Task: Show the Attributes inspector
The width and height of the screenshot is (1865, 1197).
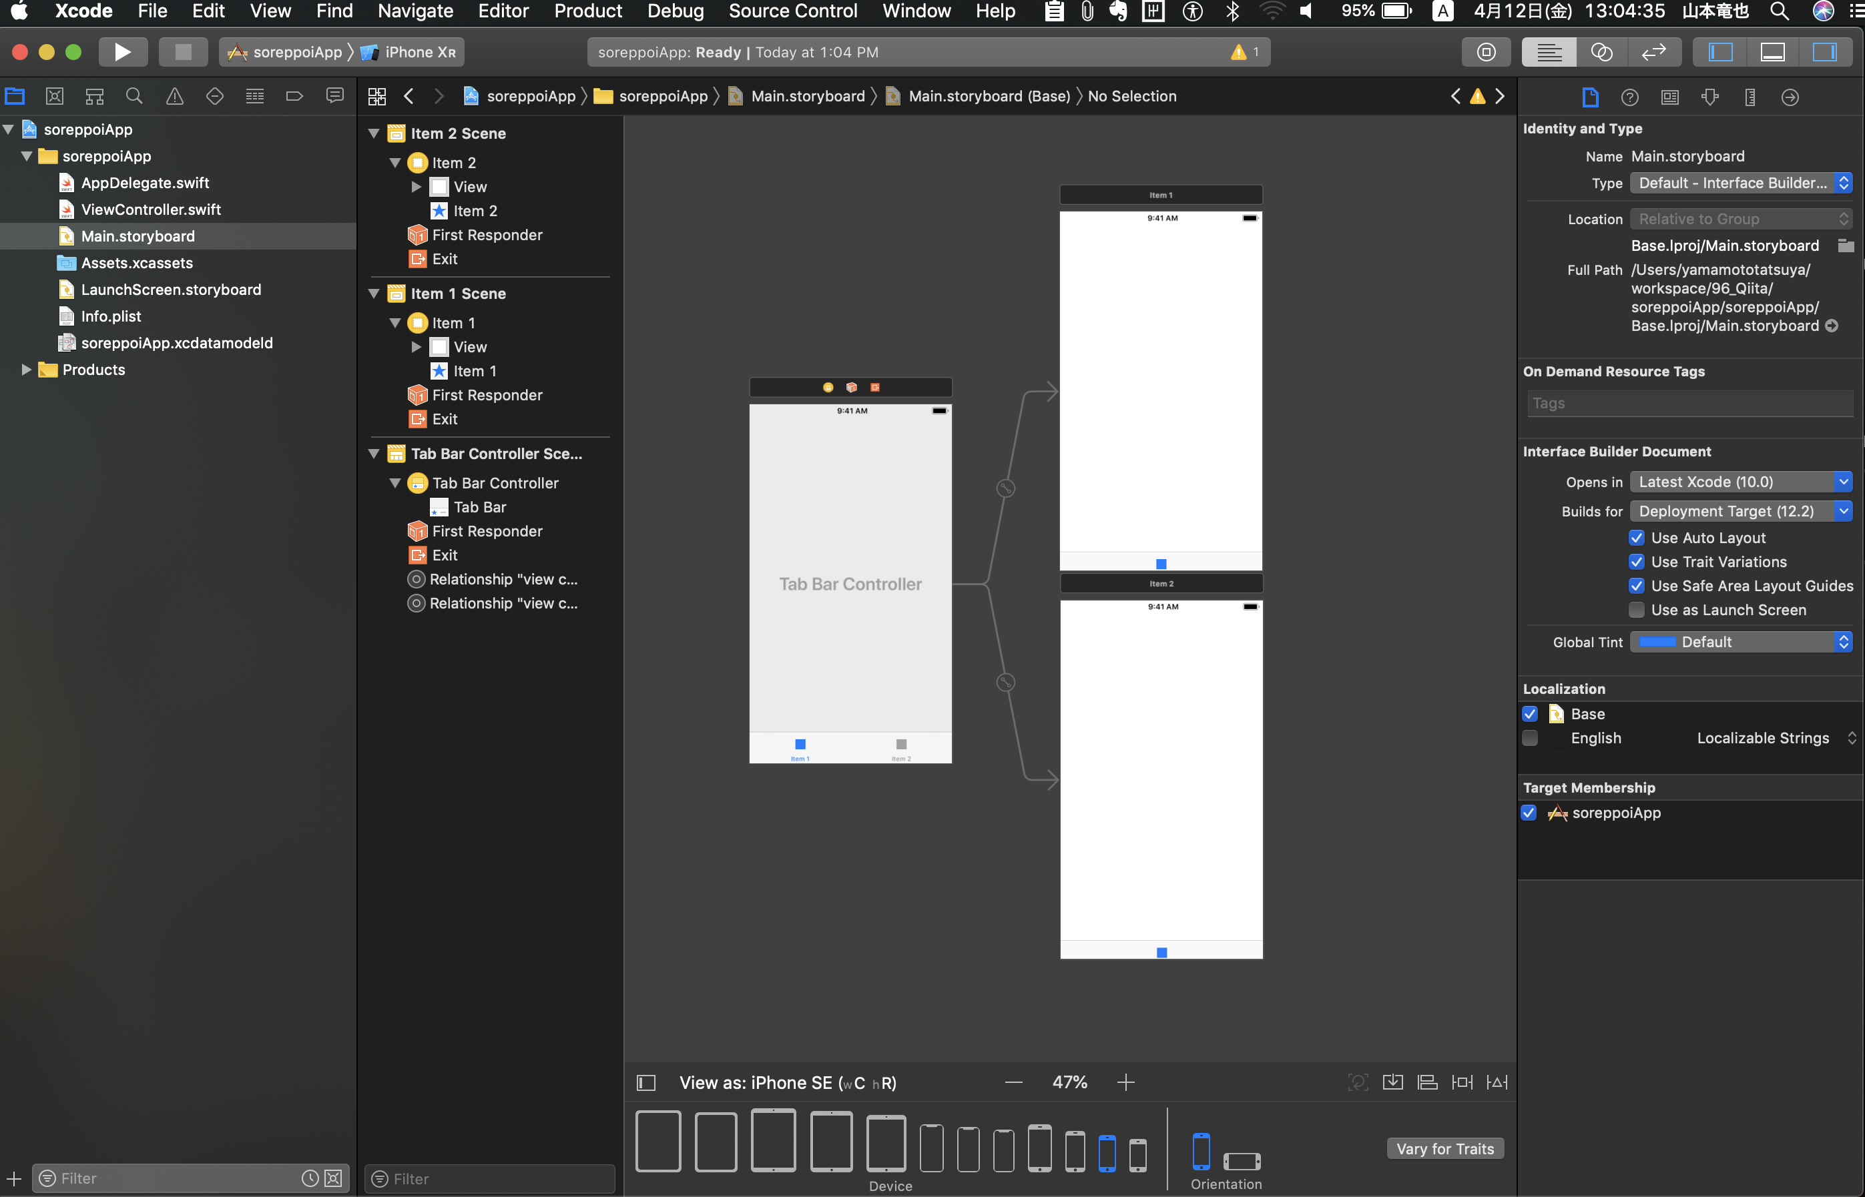Action: 1709,97
